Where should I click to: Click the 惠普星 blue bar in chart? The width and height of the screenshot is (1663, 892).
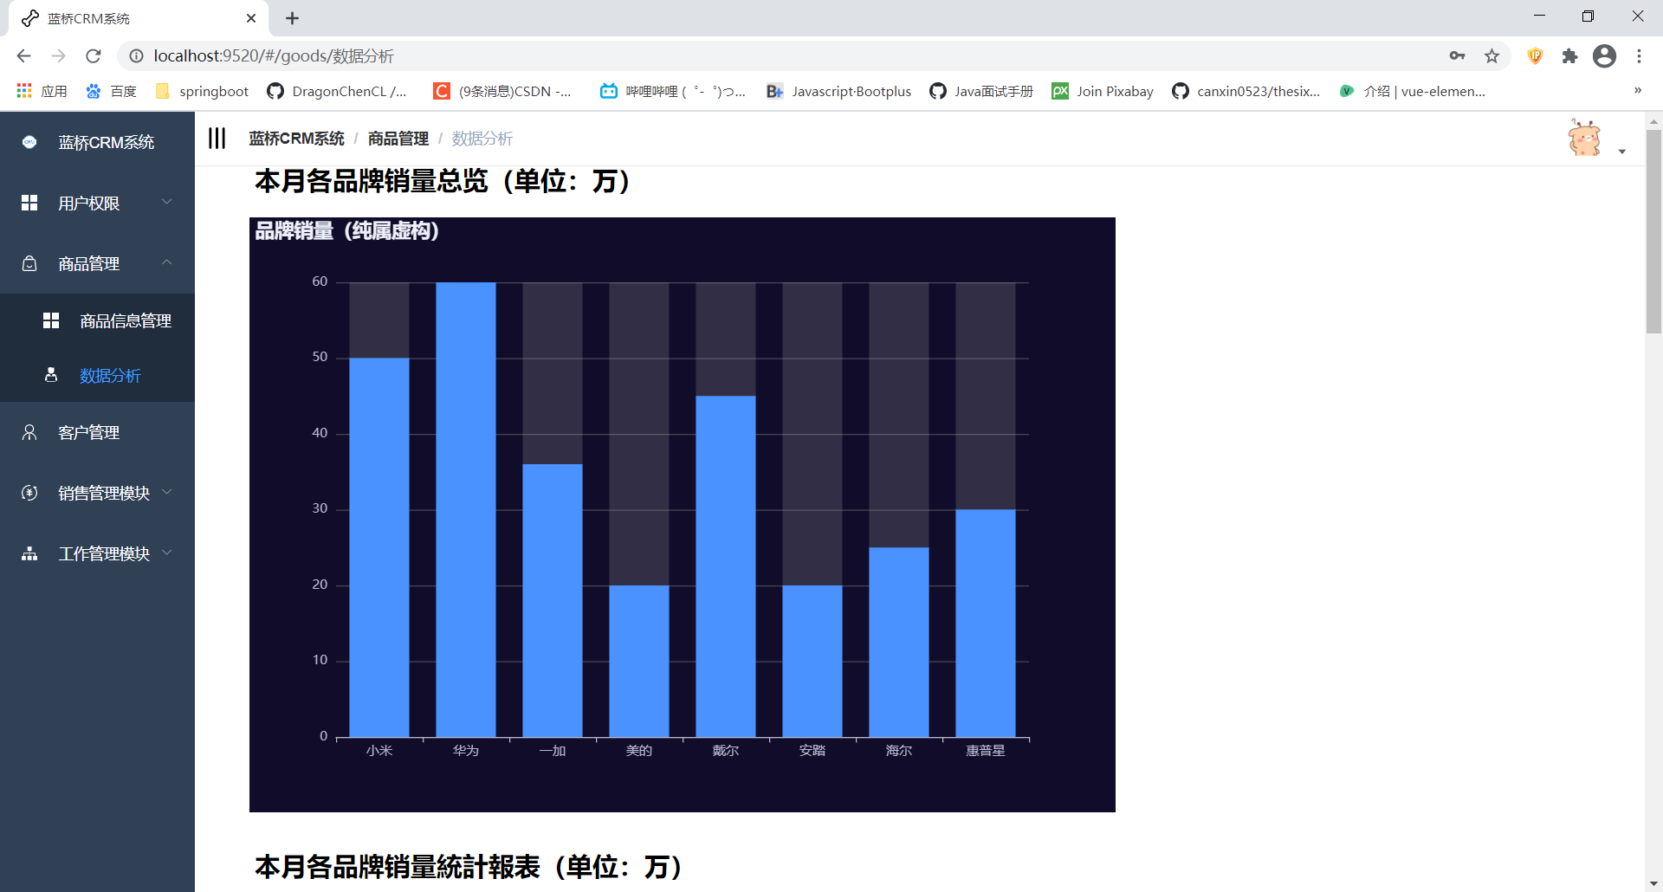click(x=986, y=624)
